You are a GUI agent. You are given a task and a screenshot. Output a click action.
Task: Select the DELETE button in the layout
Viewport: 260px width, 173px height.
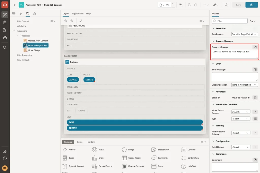tap(89, 80)
